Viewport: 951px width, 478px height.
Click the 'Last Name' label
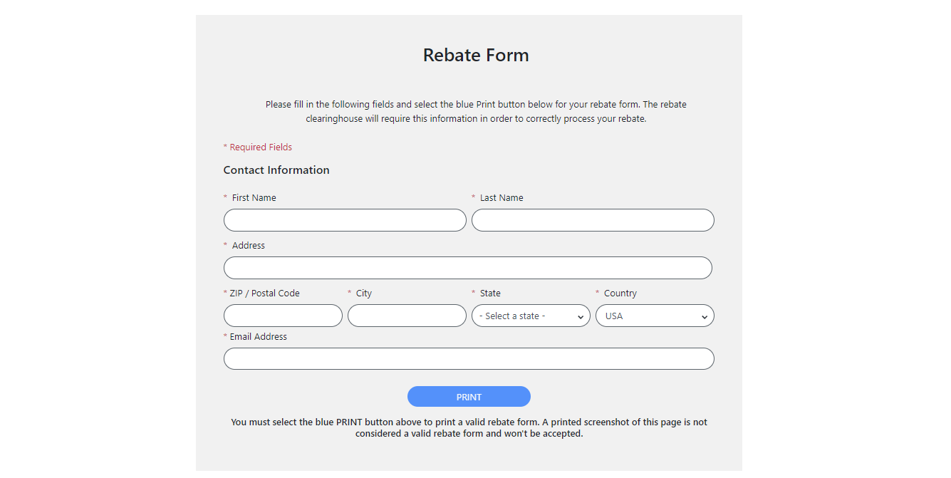502,198
